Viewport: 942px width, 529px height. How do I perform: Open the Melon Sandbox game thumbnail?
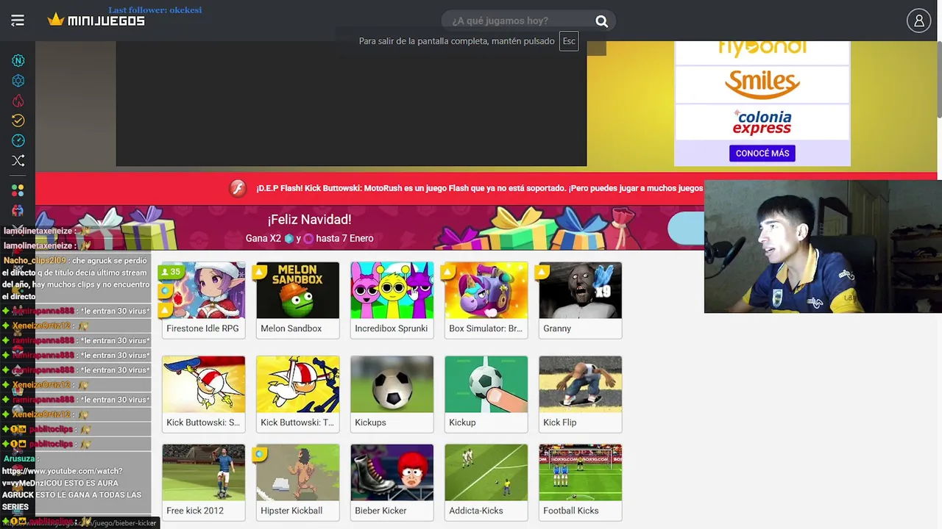click(x=298, y=290)
